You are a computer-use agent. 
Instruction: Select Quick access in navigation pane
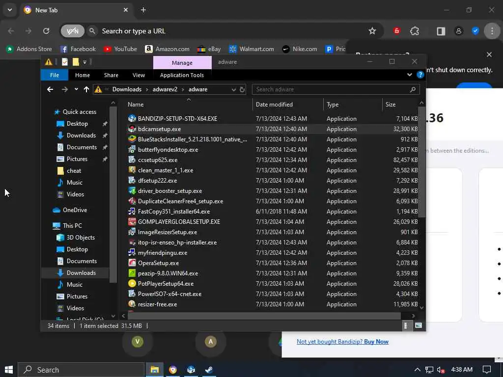coord(79,112)
